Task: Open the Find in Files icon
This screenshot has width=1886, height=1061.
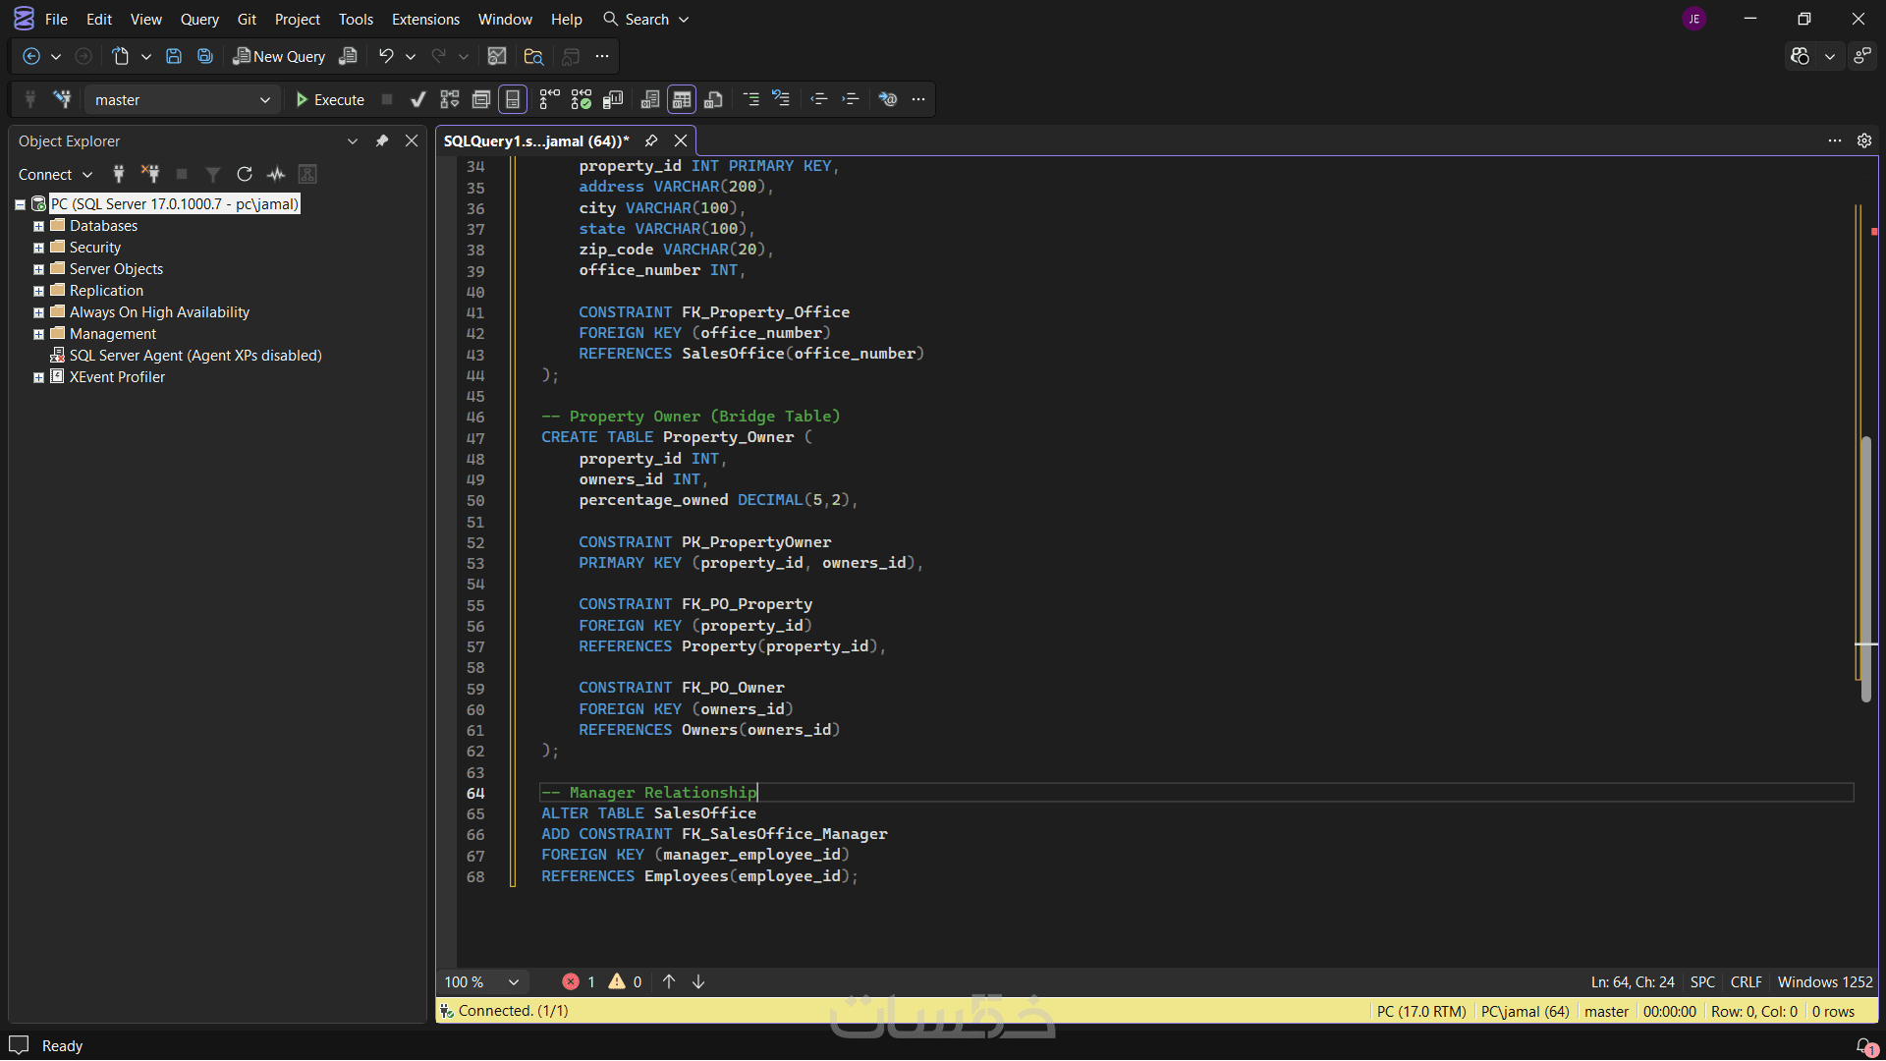Action: [x=533, y=56]
